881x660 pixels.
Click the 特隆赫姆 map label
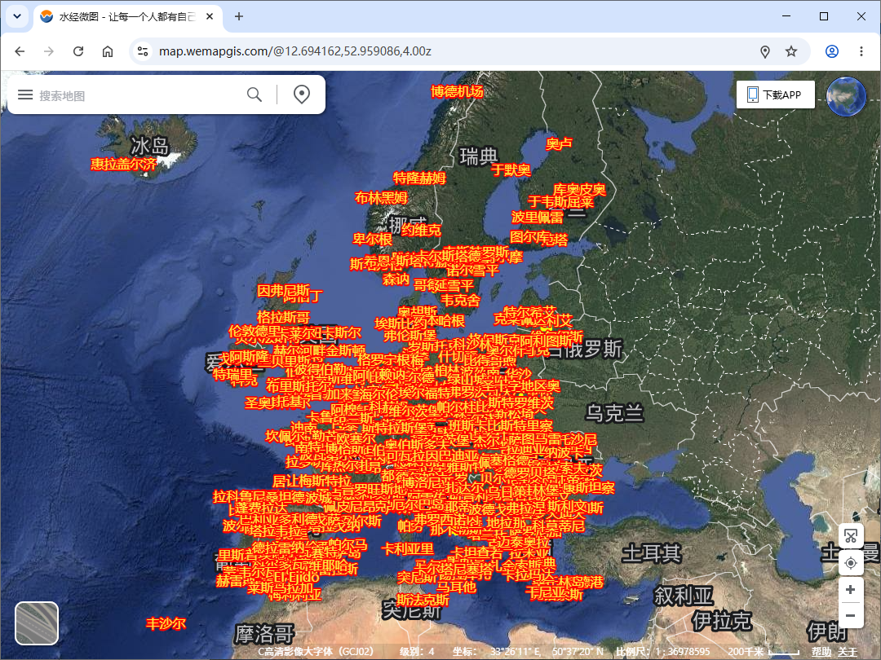click(x=419, y=178)
